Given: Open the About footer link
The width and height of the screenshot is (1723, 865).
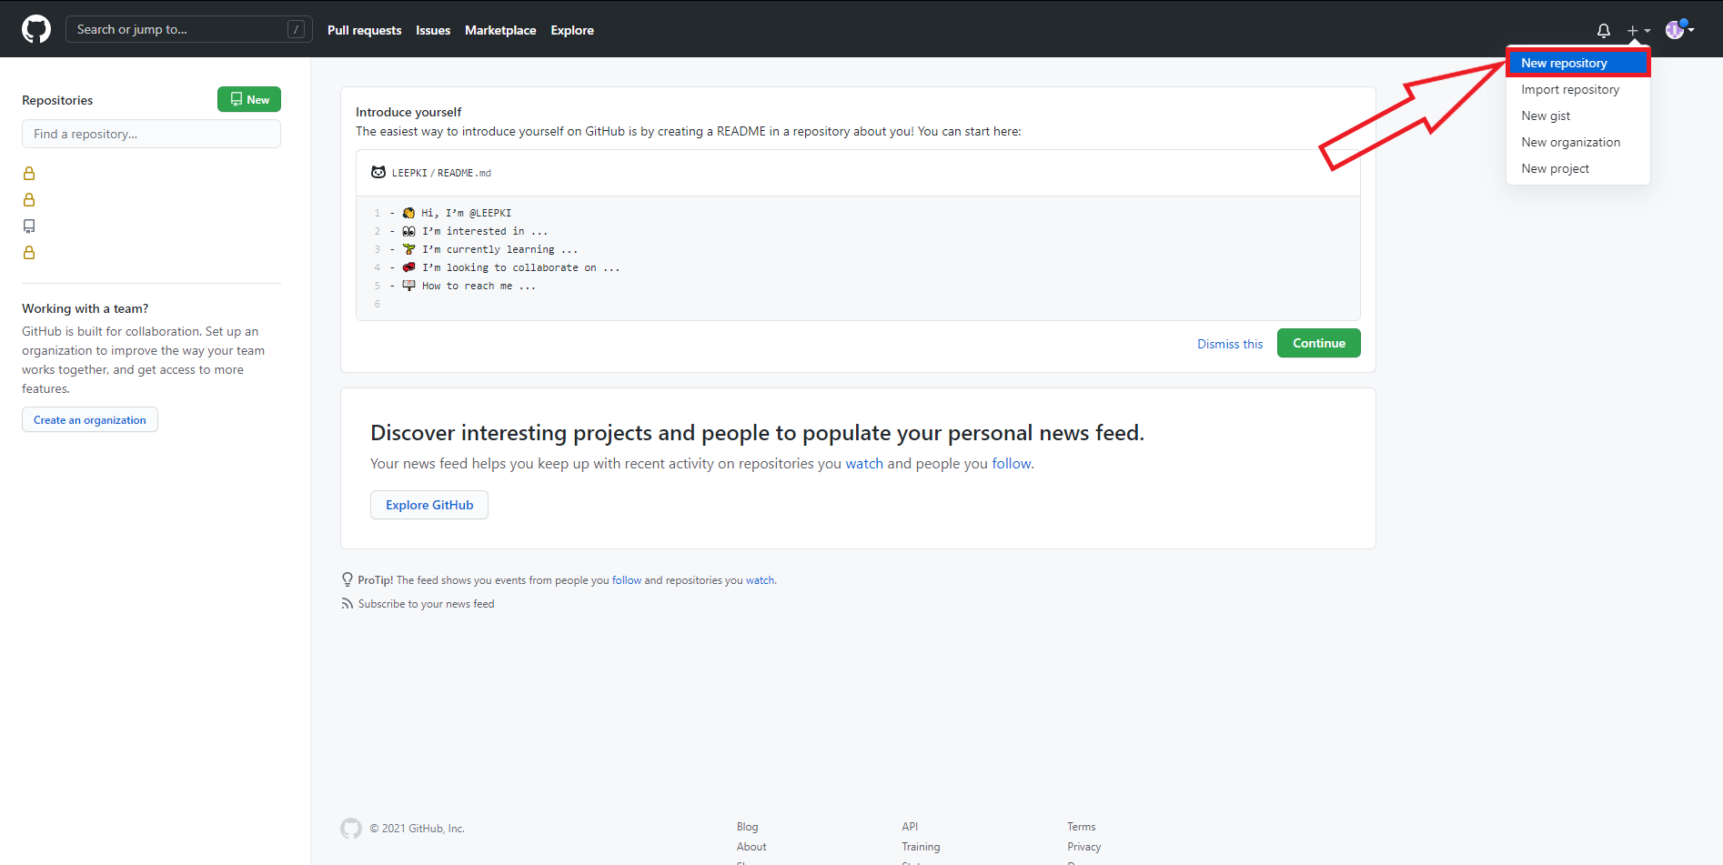Looking at the screenshot, I should (x=751, y=847).
